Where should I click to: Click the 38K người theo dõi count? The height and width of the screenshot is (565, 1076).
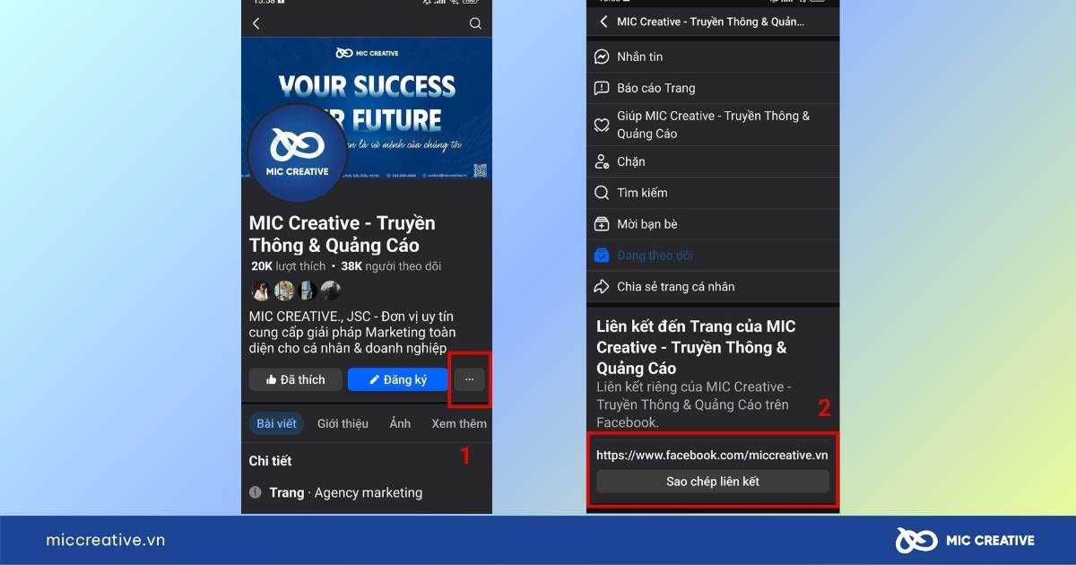[x=391, y=266]
